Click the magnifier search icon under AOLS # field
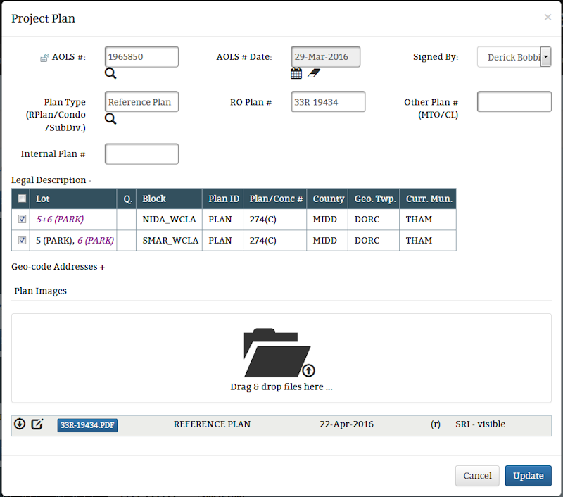 (x=110, y=73)
